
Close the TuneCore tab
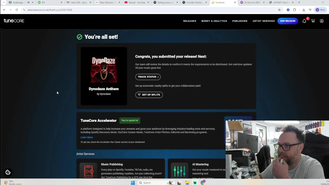pos(235,2)
